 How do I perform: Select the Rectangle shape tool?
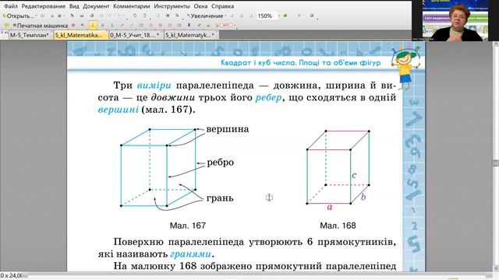tap(141, 25)
